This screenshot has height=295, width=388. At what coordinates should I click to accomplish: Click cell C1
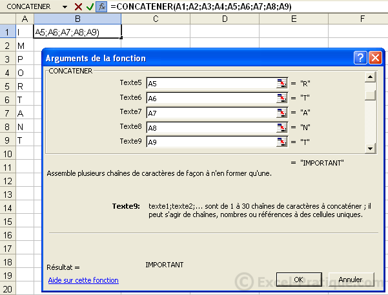coord(156,32)
